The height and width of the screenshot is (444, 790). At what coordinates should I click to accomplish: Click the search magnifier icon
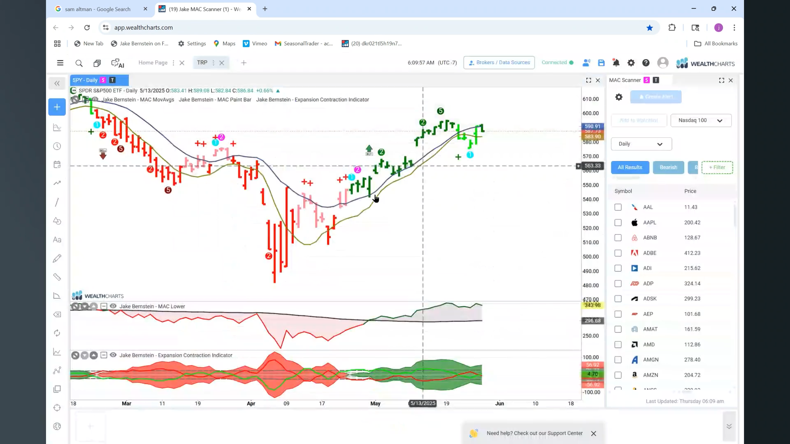[79, 63]
